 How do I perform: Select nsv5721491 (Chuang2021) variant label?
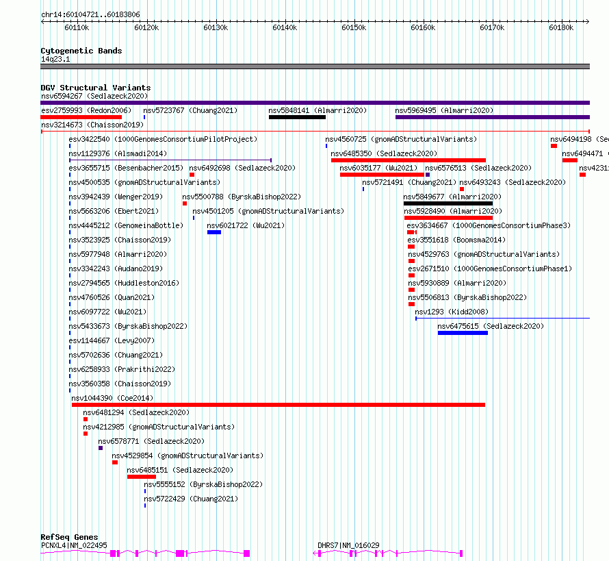(409, 182)
